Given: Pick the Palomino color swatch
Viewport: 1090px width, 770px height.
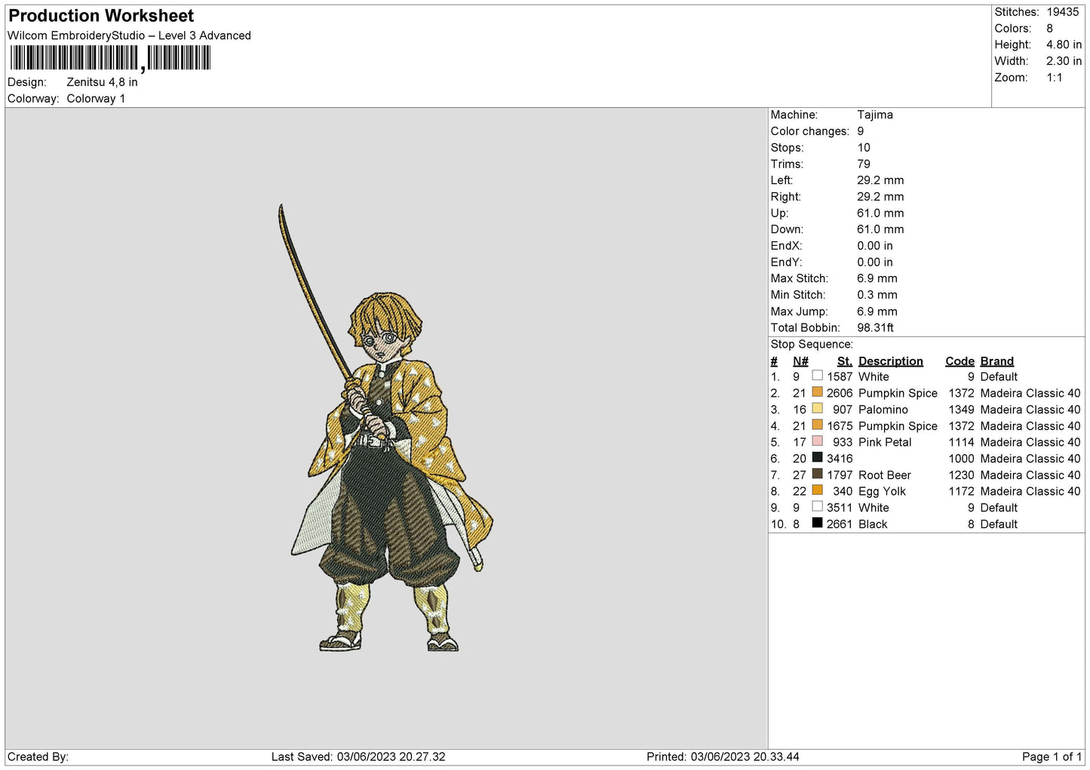Looking at the screenshot, I should [x=817, y=409].
